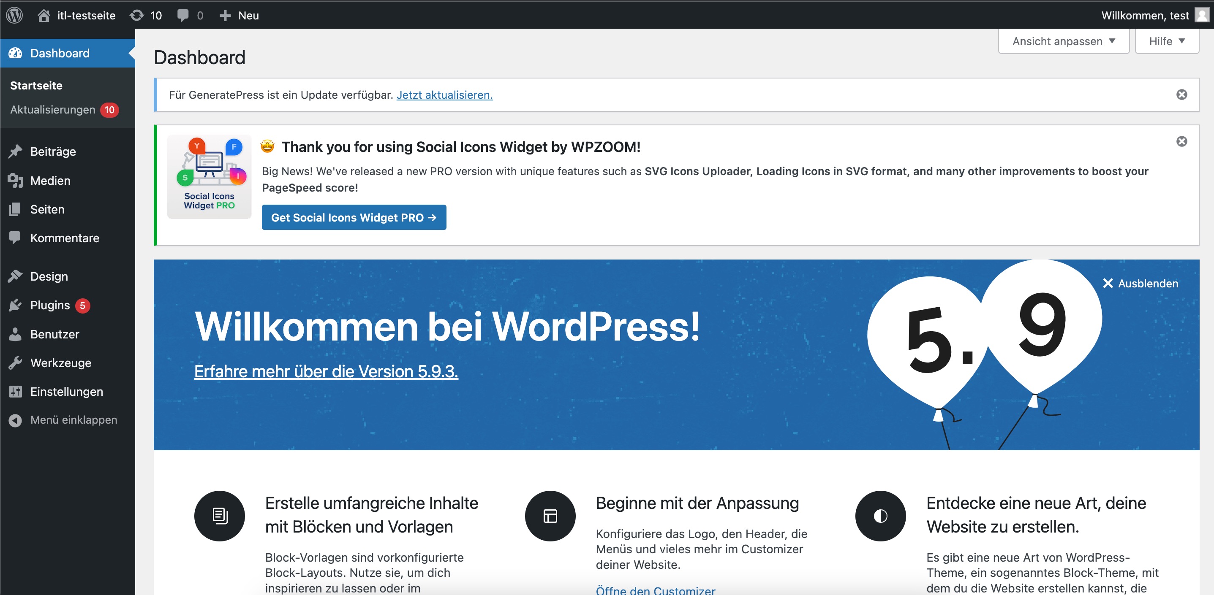Viewport: 1214px width, 595px height.
Task: Click the Einstellungen sliders icon
Action: click(15, 392)
